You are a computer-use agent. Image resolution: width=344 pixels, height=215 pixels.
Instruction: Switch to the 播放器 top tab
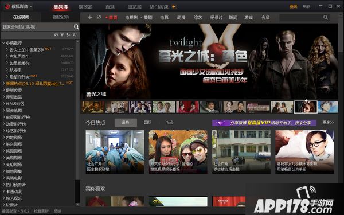(x=85, y=7)
